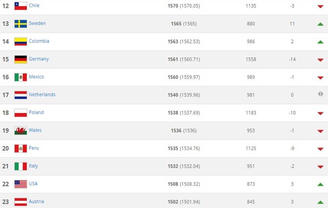This screenshot has height=208, width=328.
Task: Click the Germany flag icon
Action: tap(20, 59)
